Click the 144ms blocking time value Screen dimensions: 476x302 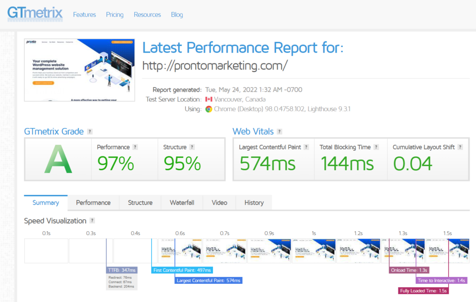[347, 164]
